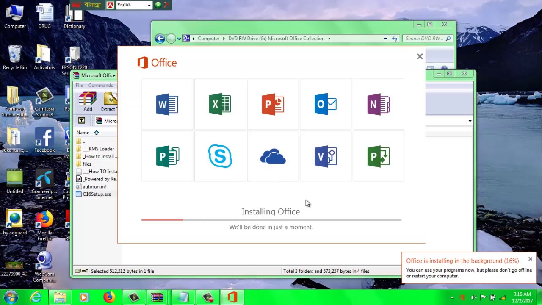542x305 pixels.
Task: Show hidden system tray icons
Action: (x=452, y=298)
